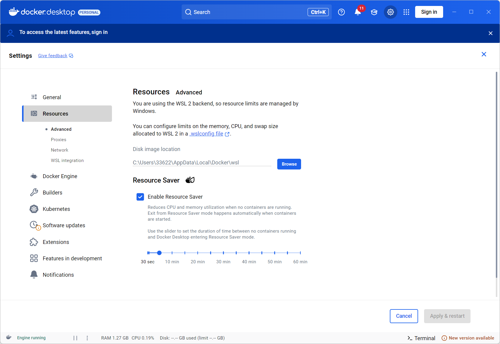Click the Notifications bell sidebar icon
The width and height of the screenshot is (500, 344).
[x=34, y=275]
